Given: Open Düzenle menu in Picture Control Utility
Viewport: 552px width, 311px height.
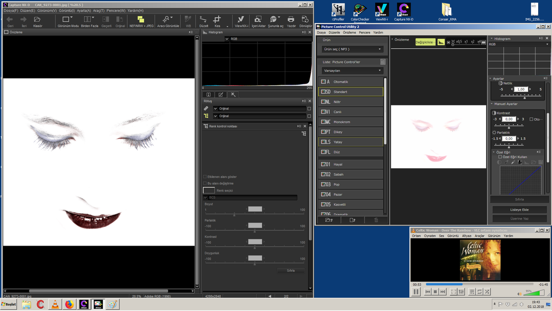Looking at the screenshot, I should tap(334, 32).
